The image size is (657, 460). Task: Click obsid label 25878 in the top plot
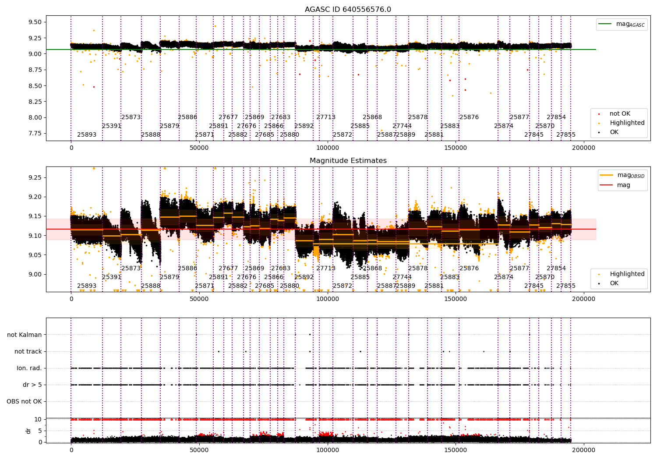(x=418, y=117)
